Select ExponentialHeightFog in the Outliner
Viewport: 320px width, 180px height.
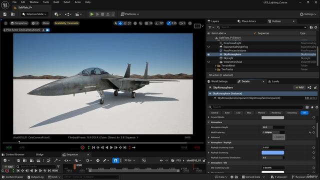coord(235,47)
